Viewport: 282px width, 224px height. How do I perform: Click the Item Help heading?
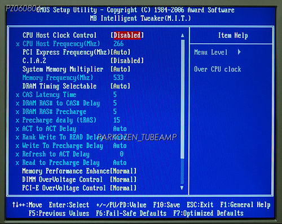pyautogui.click(x=233, y=35)
